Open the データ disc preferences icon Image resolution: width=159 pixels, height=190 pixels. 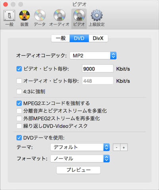pos(40,18)
